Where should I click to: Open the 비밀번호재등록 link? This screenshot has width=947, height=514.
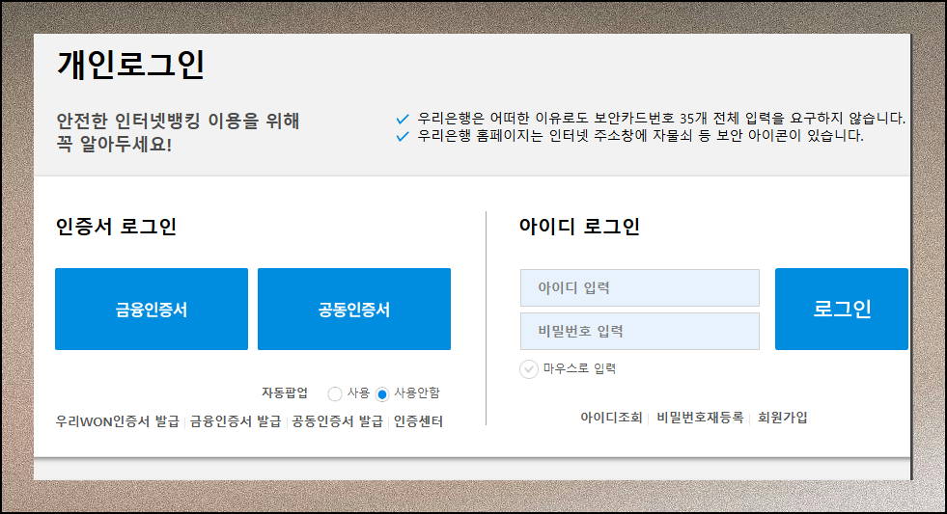700,418
